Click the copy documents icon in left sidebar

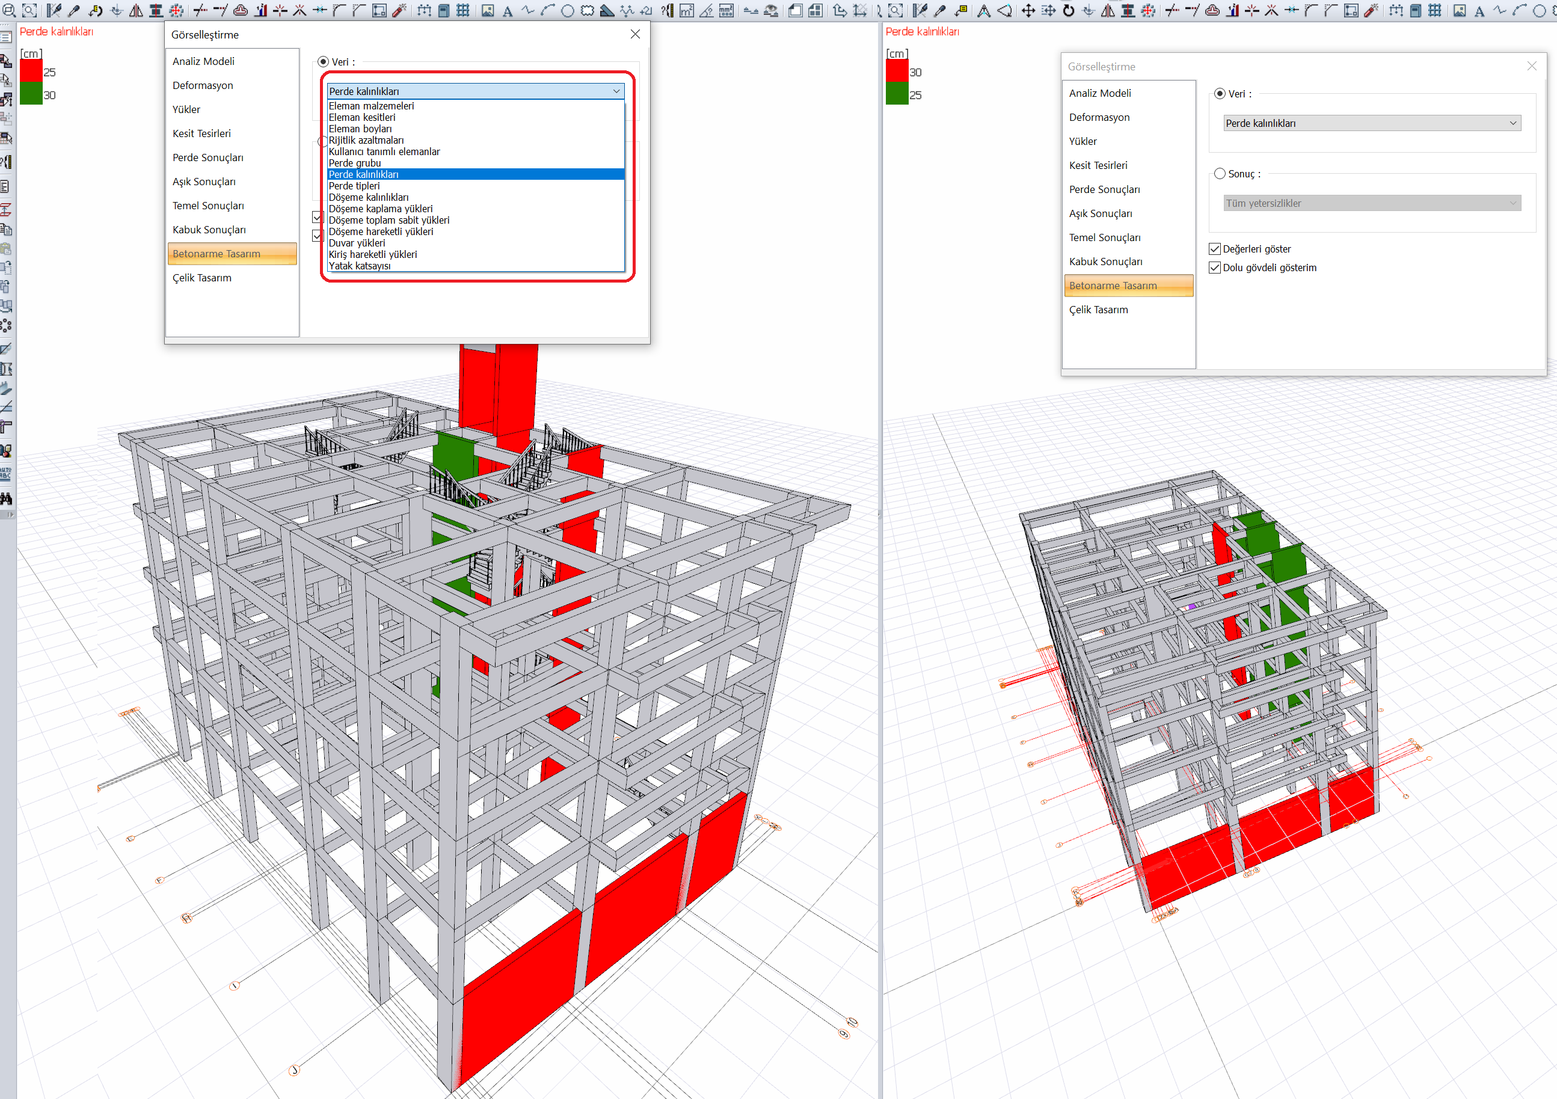[6, 228]
